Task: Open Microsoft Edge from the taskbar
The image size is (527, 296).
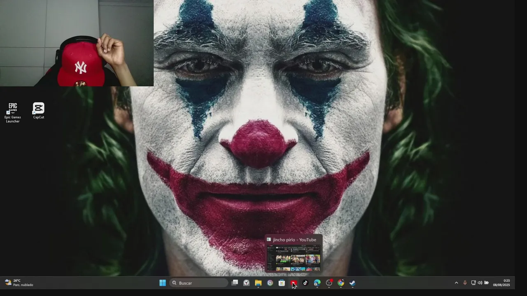Action: click(317, 283)
